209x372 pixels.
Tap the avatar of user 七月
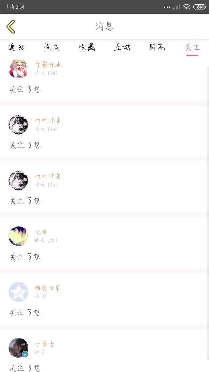pos(18,236)
